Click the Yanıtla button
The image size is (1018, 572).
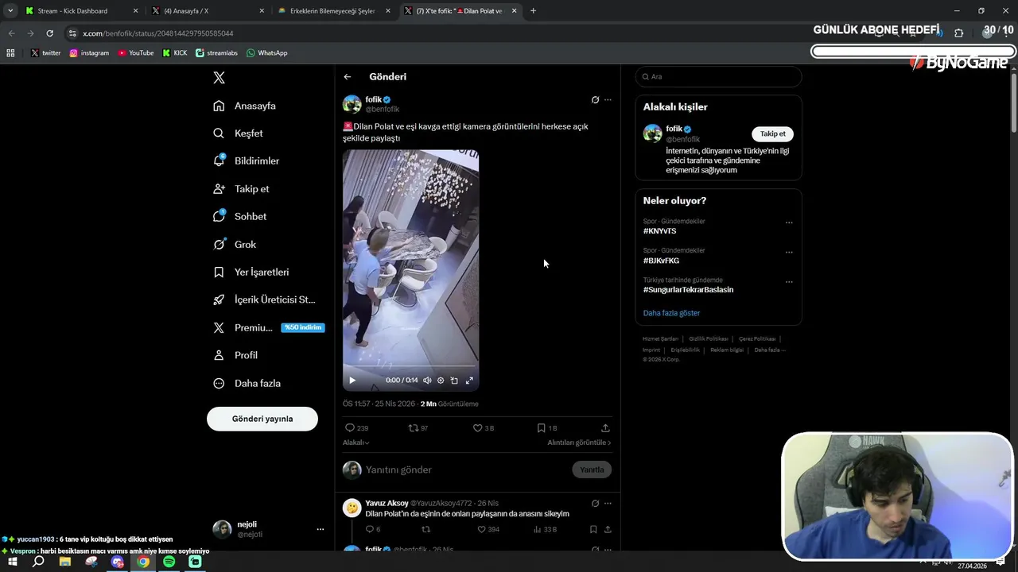[592, 470]
